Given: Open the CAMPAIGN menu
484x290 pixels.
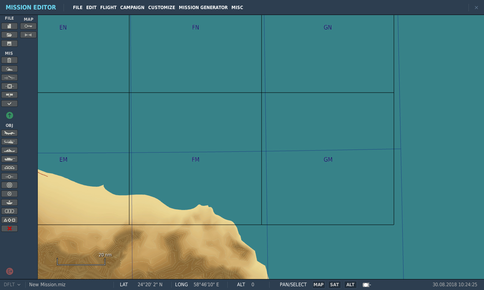Looking at the screenshot, I should [132, 8].
